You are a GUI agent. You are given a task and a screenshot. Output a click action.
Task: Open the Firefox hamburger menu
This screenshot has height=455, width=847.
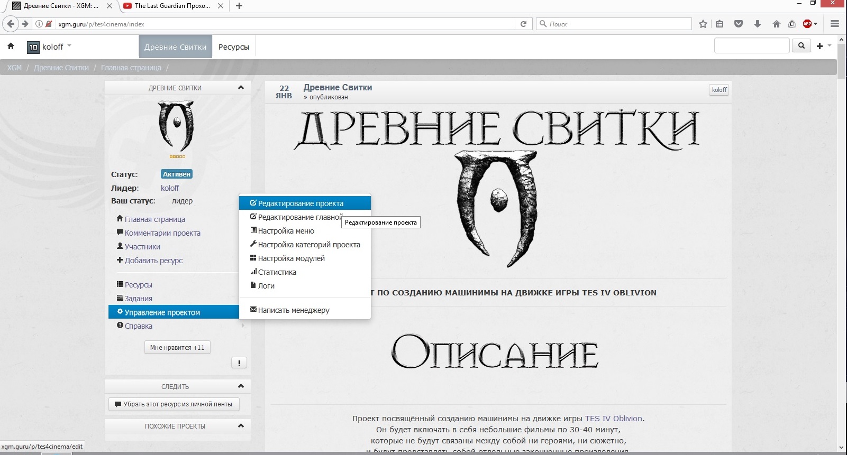point(835,24)
